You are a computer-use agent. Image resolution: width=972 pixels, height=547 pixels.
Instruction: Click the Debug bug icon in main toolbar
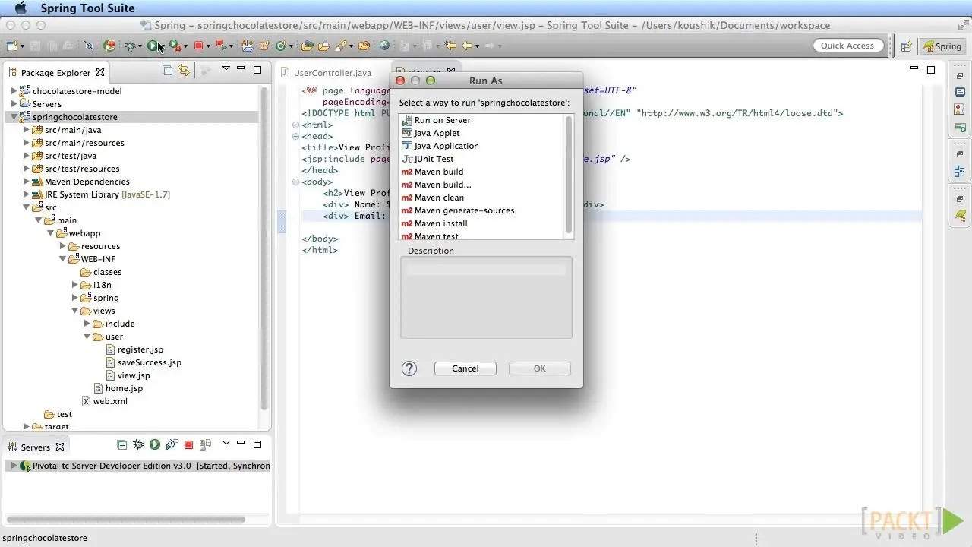[x=131, y=46]
